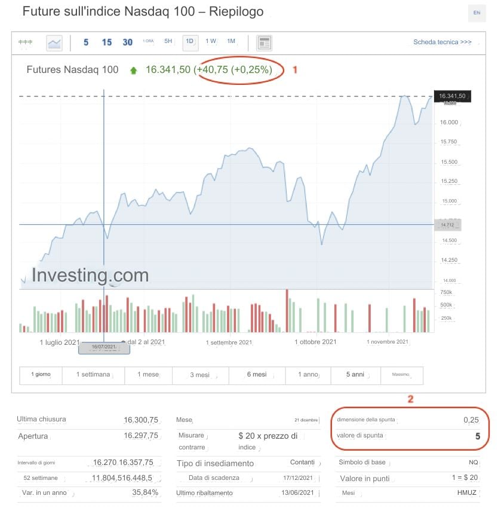This screenshot has height=508, width=498.
Task: Click the Ehi button at top right
Action: pyautogui.click(x=477, y=13)
